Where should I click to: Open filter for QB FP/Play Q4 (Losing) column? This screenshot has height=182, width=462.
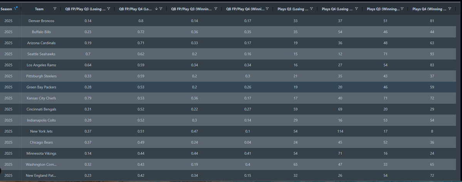[x=161, y=9]
